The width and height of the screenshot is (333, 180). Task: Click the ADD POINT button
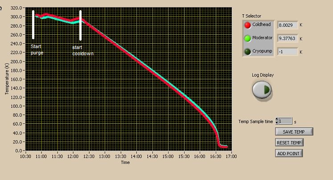[x=288, y=153]
